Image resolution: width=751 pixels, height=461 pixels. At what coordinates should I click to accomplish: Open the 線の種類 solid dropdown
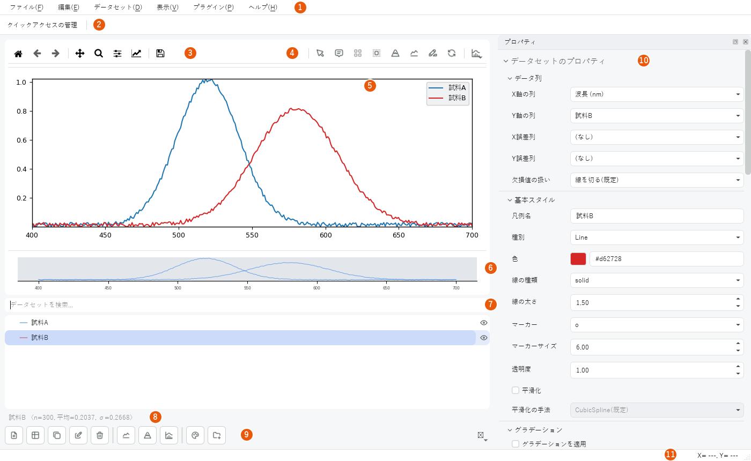coord(657,280)
